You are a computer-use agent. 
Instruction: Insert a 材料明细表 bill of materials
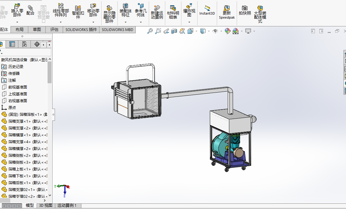(x=173, y=12)
